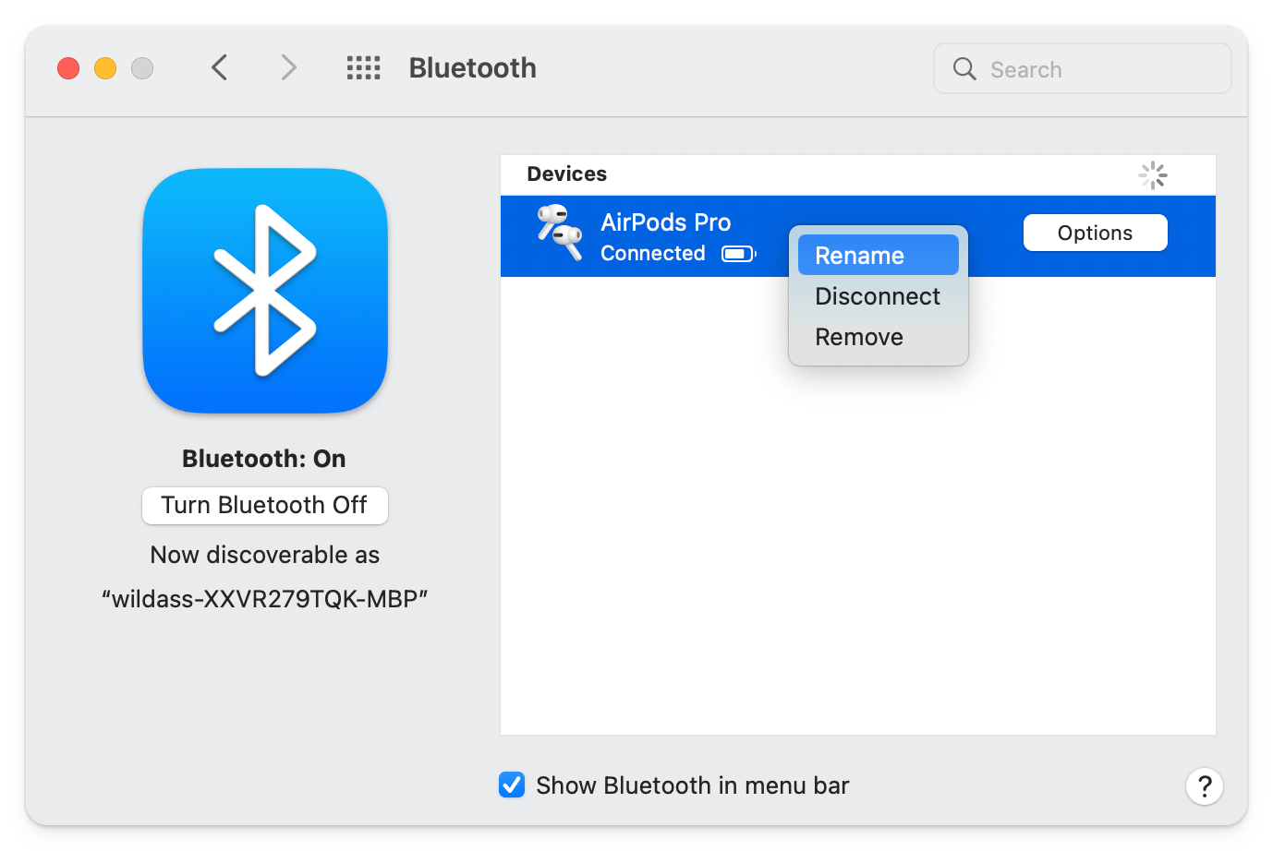The height and width of the screenshot is (851, 1273).
Task: Open Options for AirPods Pro
Action: pyautogui.click(x=1095, y=233)
